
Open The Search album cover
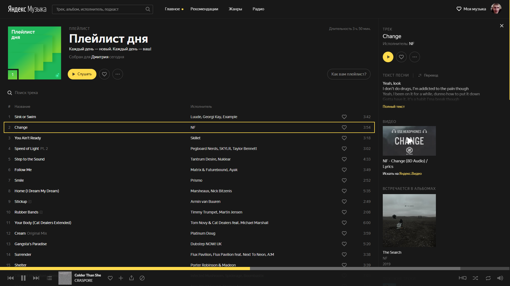click(409, 221)
